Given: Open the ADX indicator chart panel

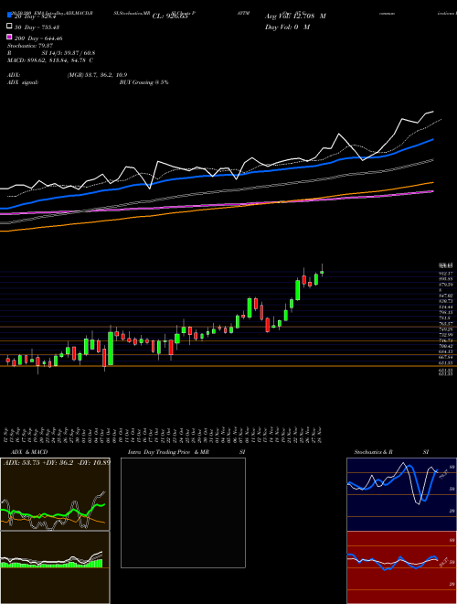Looking at the screenshot, I should click(x=55, y=494).
